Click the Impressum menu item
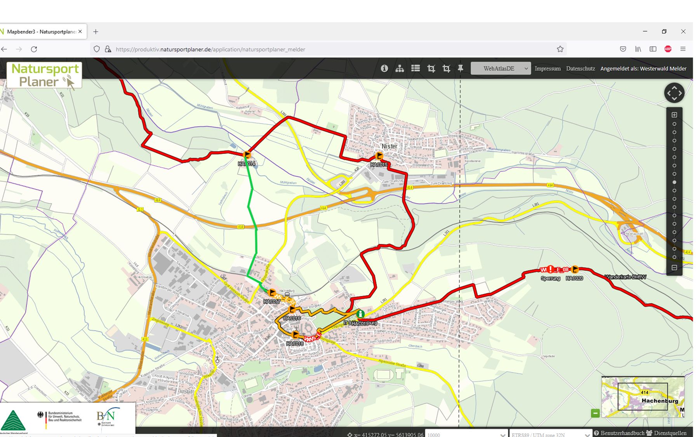This screenshot has width=699, height=437. 548,68
